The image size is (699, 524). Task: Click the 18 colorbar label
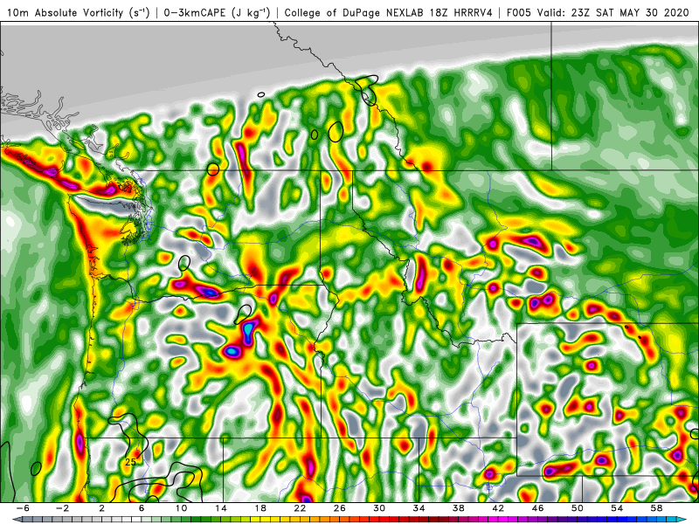tap(260, 508)
